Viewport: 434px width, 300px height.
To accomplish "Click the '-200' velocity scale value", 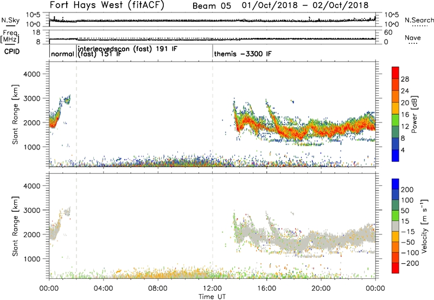I will pos(410,263).
